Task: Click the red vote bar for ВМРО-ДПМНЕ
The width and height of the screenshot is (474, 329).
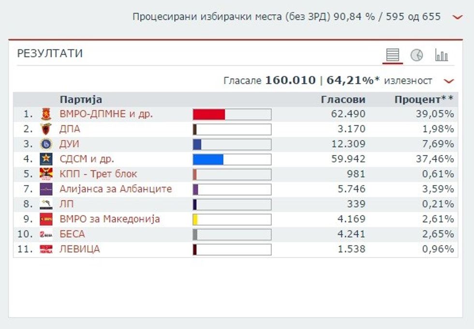Action: (x=209, y=114)
